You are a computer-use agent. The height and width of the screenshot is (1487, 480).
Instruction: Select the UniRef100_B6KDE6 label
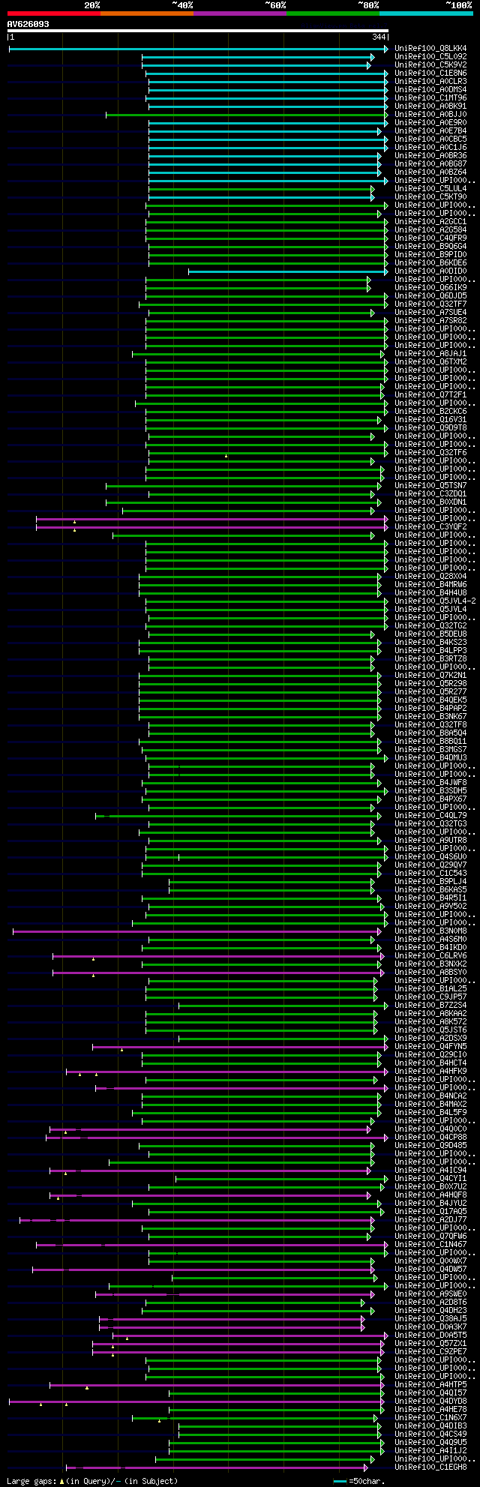point(430,263)
